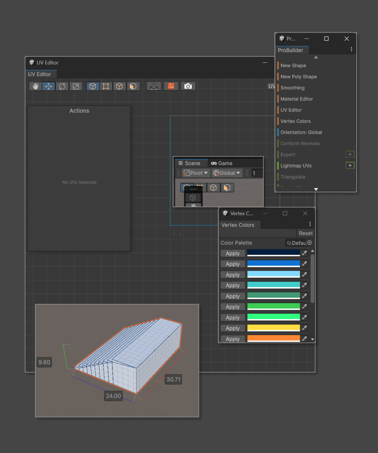Screen dimensions: 378x453
Task: Click New Shape in ProBuilder panel
Action: pyautogui.click(x=293, y=65)
